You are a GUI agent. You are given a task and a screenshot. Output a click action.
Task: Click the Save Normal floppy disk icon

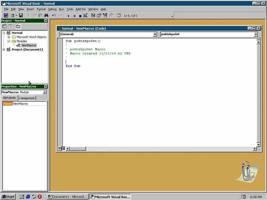[21, 15]
